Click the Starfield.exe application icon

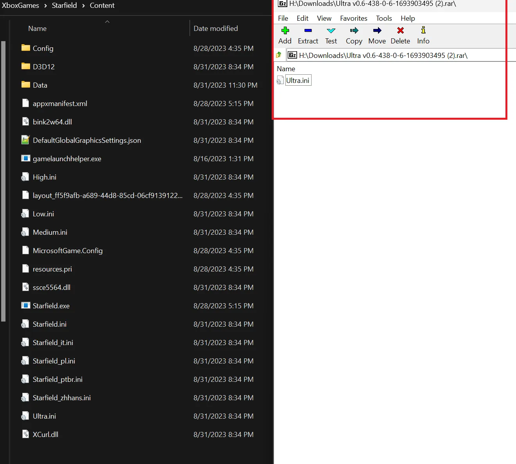[x=26, y=305]
